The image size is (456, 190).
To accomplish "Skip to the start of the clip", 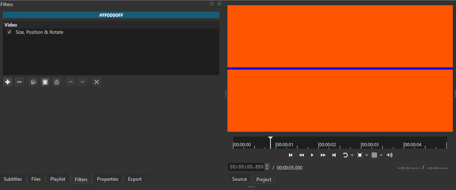I will click(x=291, y=155).
